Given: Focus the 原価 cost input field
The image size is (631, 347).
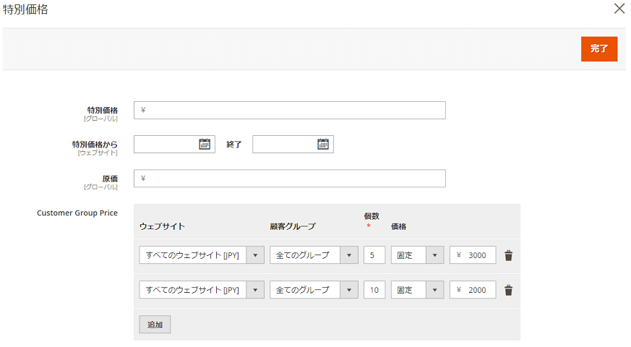Looking at the screenshot, I should [289, 179].
